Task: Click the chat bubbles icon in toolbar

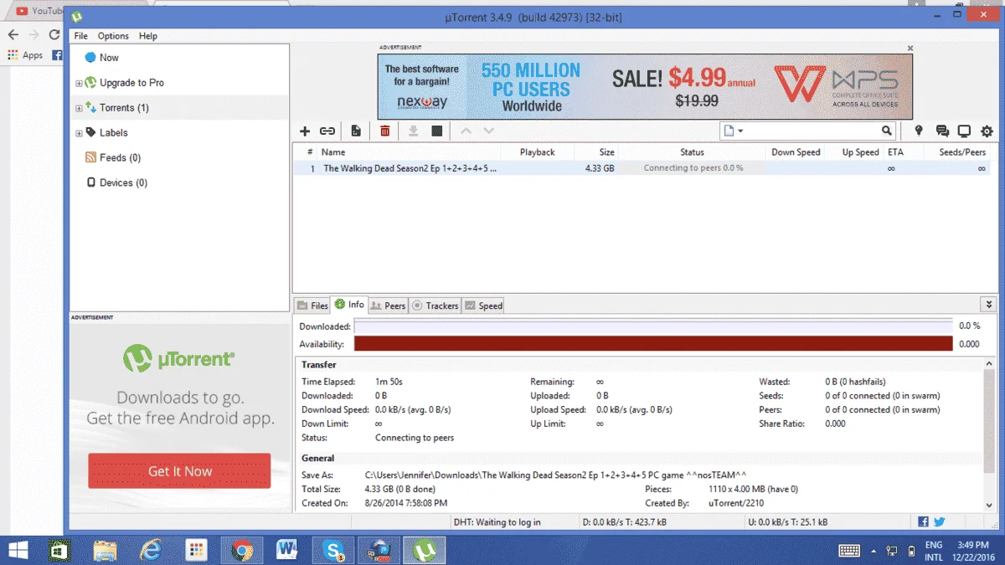Action: [942, 131]
